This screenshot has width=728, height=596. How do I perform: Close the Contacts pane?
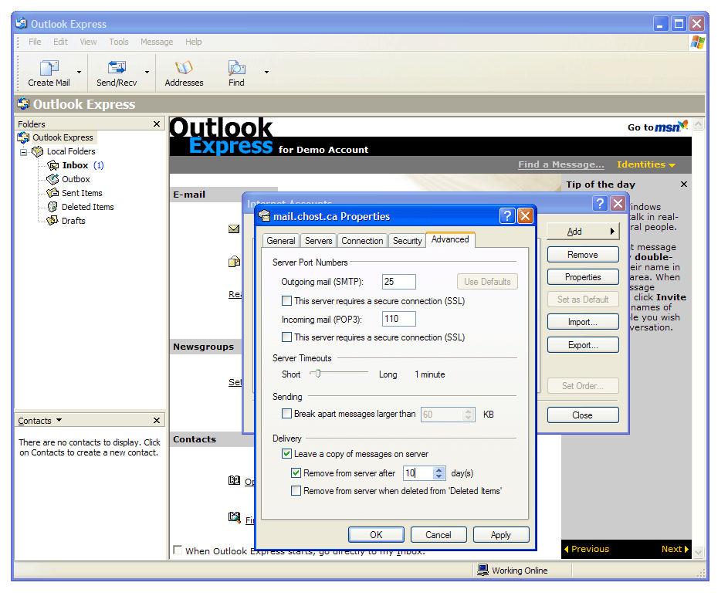tap(157, 420)
